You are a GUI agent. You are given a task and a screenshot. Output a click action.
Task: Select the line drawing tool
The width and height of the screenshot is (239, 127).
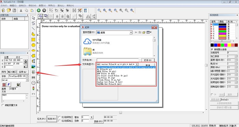point(33,29)
